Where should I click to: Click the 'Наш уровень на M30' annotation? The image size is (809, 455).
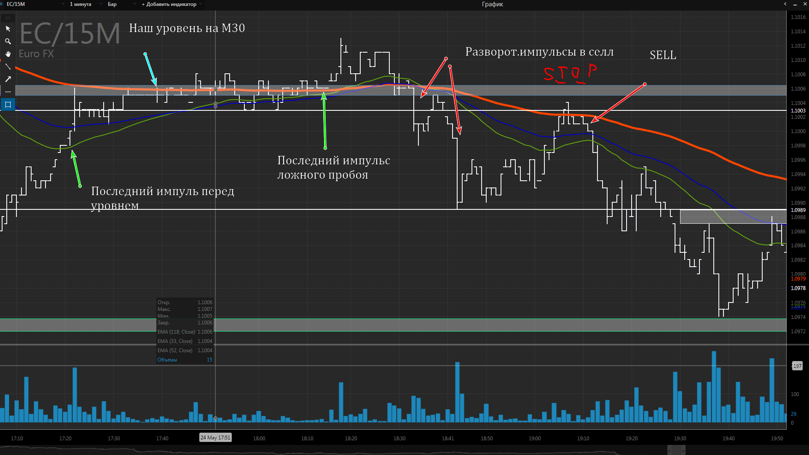[187, 28]
